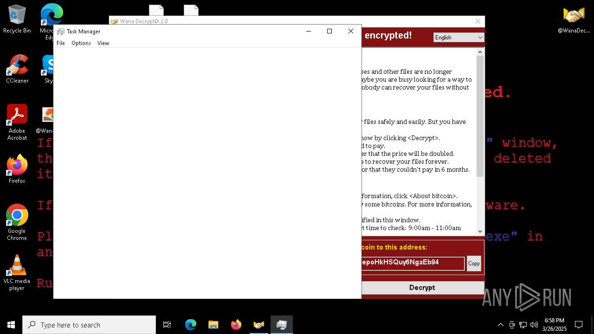Close the Task Manager window

(351, 31)
